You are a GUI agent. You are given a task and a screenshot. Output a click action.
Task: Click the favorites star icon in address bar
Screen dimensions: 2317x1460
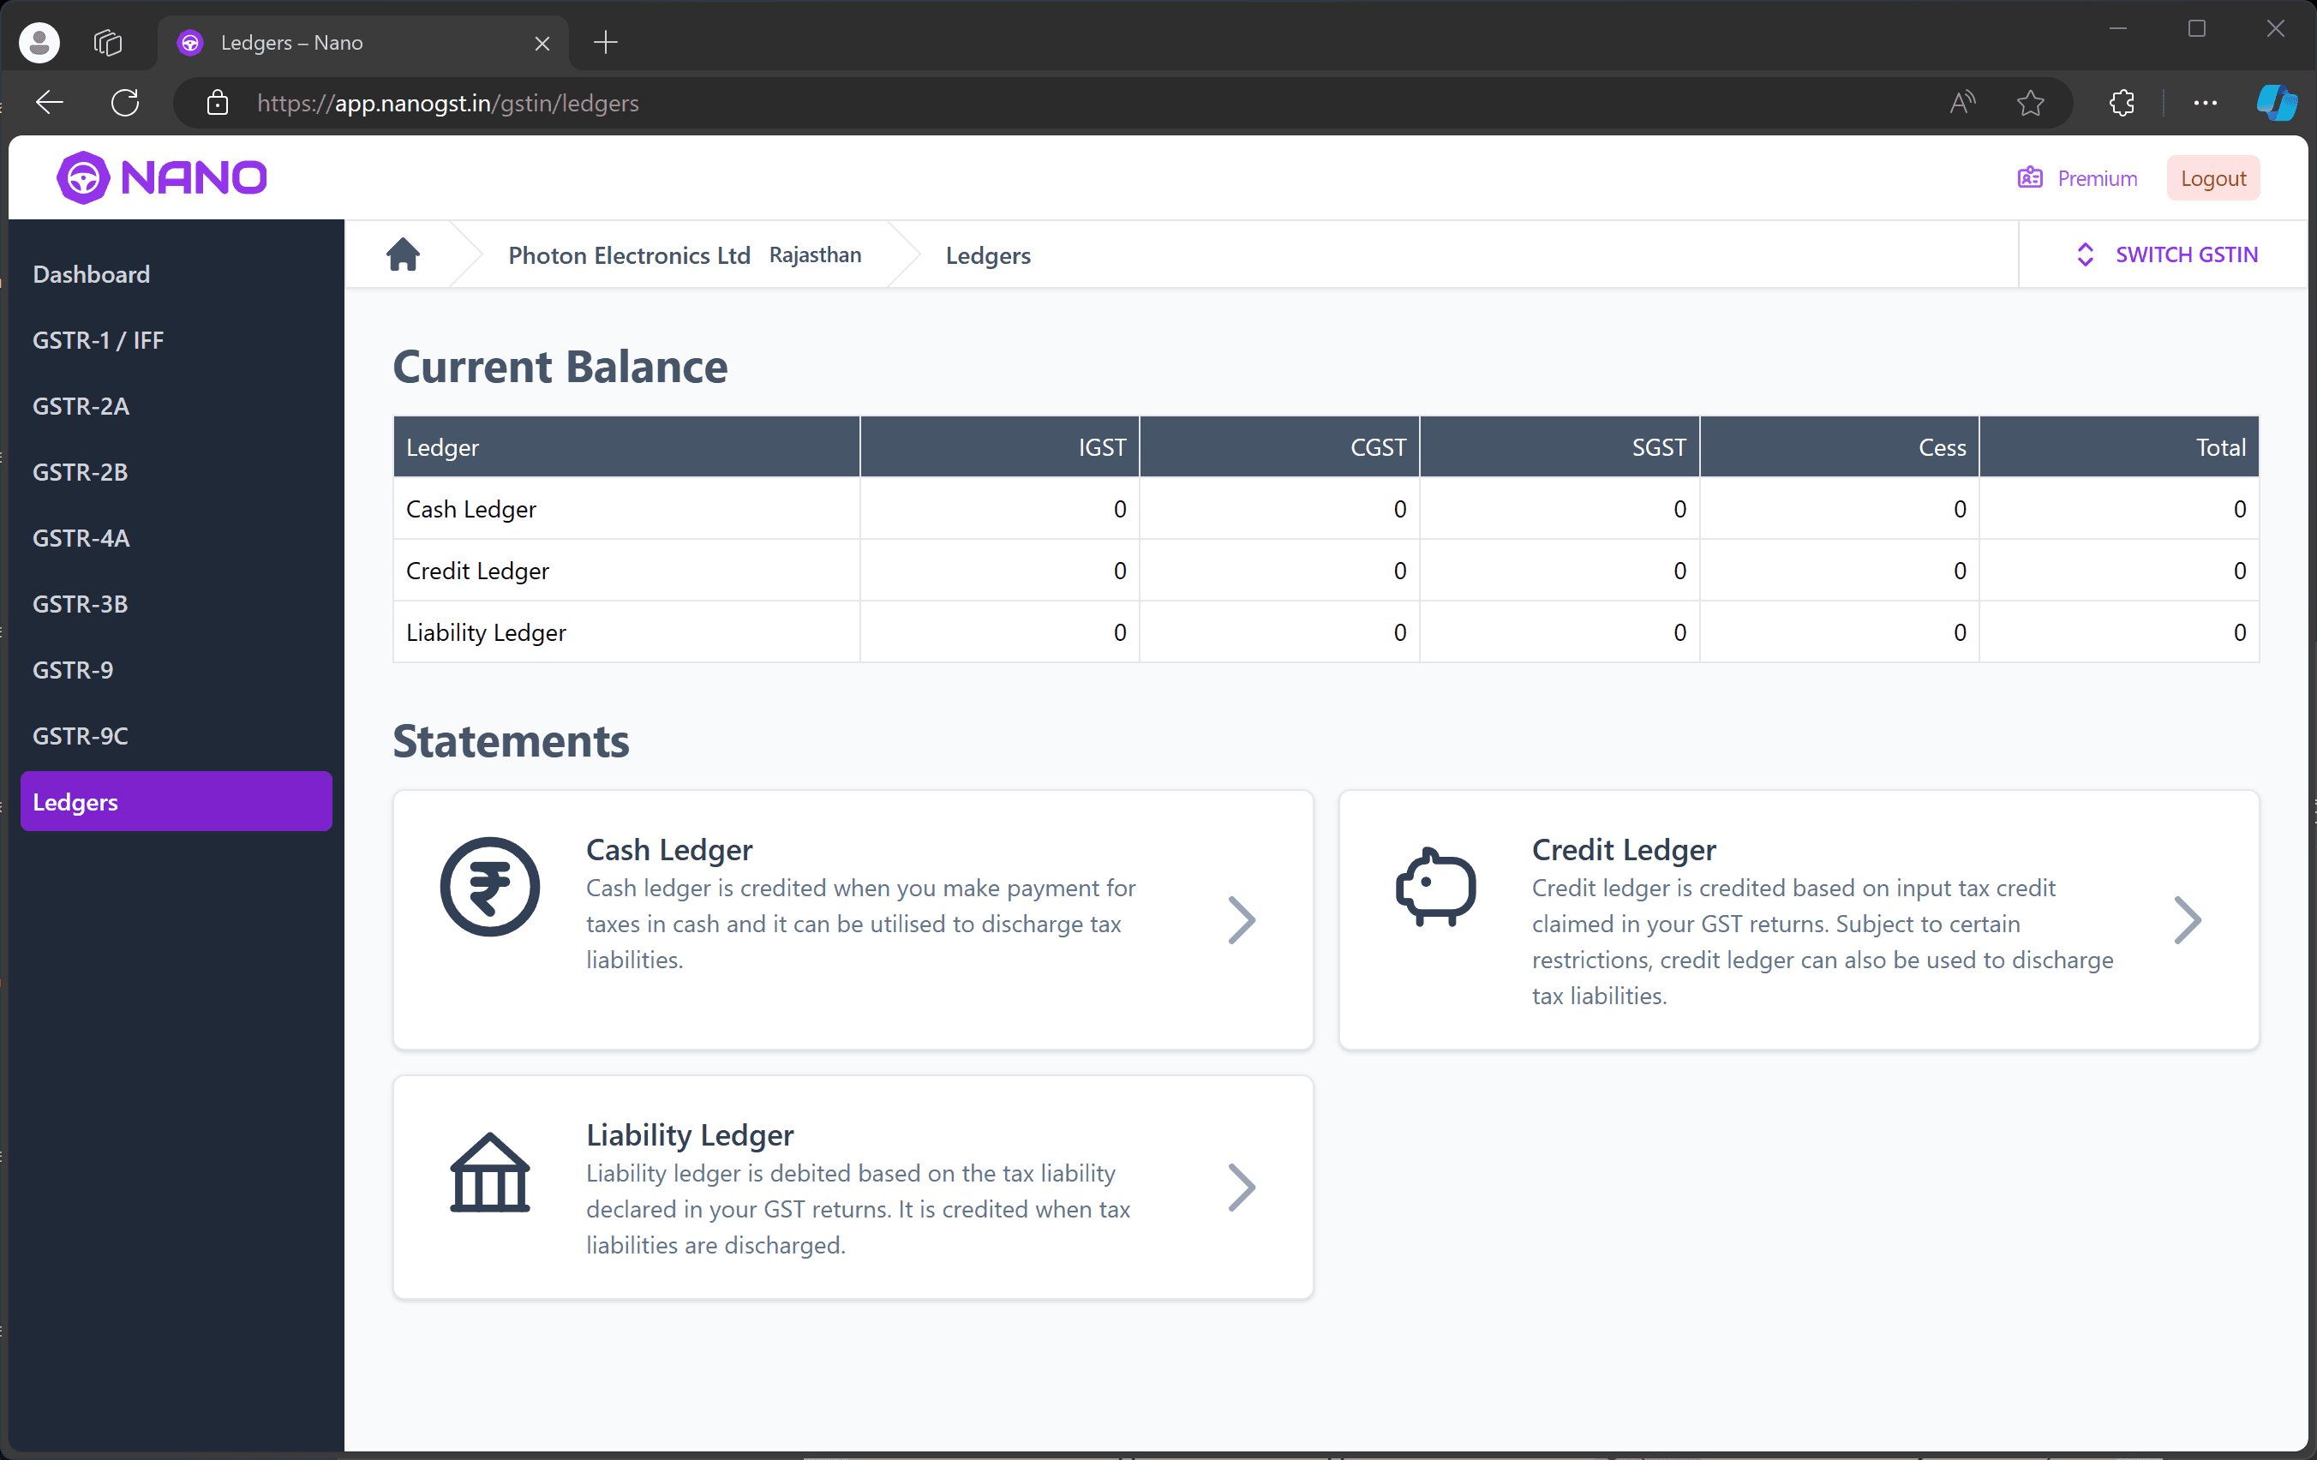pyautogui.click(x=2031, y=105)
